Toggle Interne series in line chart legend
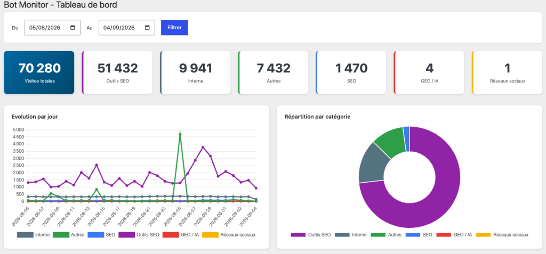The image size is (546, 254). tap(33, 235)
